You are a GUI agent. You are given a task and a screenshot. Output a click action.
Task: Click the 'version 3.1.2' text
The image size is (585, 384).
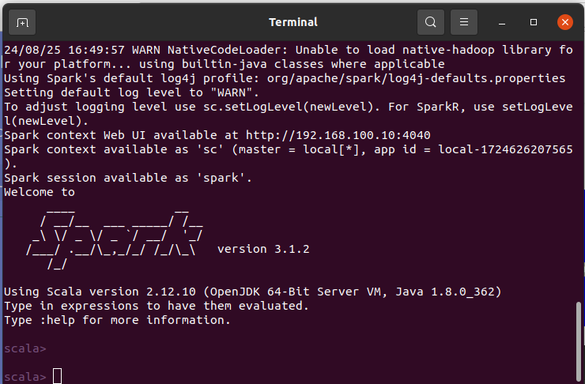click(262, 249)
